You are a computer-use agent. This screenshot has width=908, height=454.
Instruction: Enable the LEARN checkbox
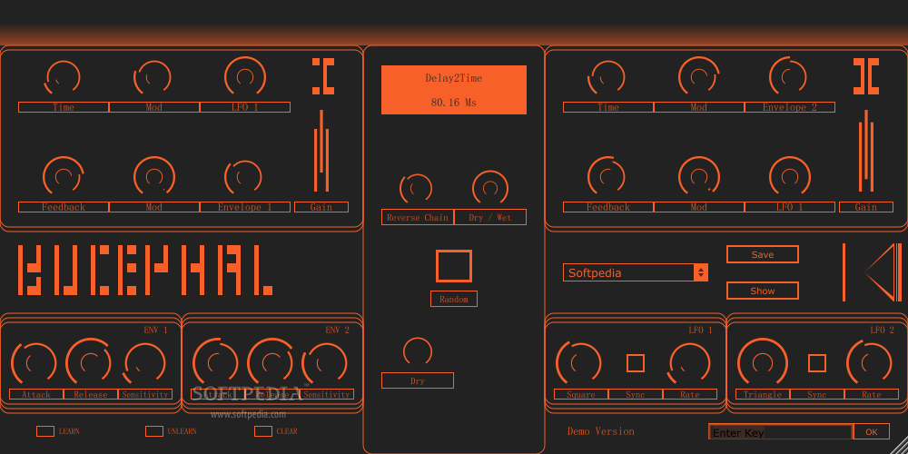pos(45,430)
